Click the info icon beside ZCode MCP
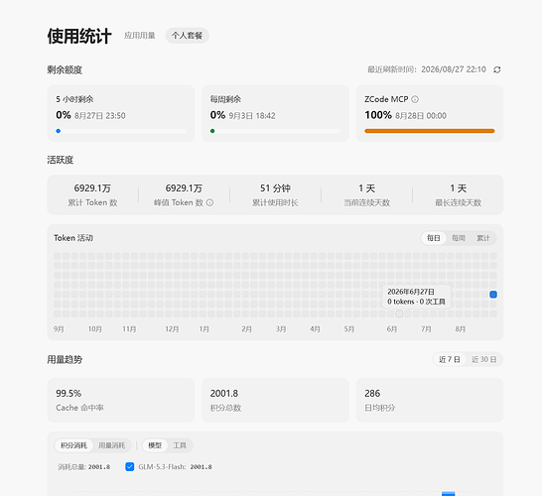The image size is (542, 496). (x=415, y=99)
